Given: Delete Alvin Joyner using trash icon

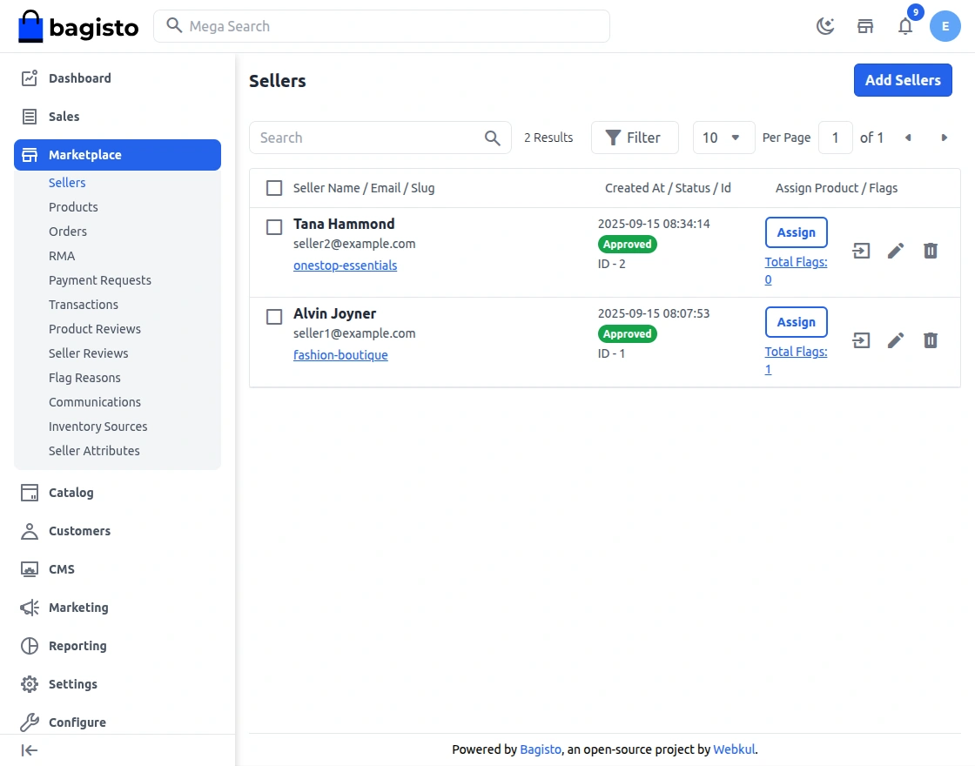Looking at the screenshot, I should point(931,340).
